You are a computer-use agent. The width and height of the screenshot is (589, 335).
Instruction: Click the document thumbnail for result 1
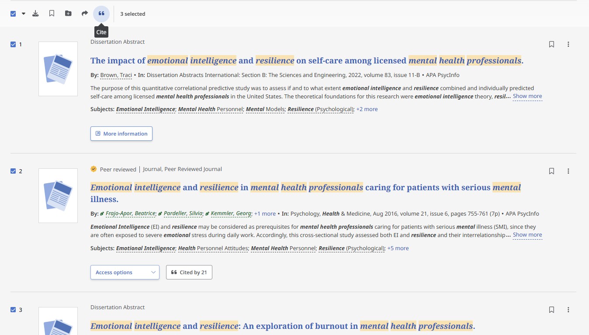58,69
